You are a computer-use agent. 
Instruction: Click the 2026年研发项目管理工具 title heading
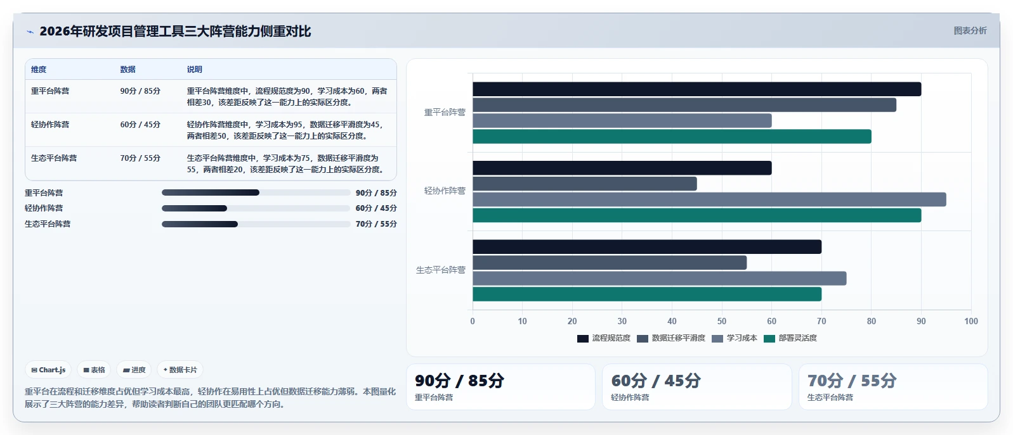pos(175,32)
